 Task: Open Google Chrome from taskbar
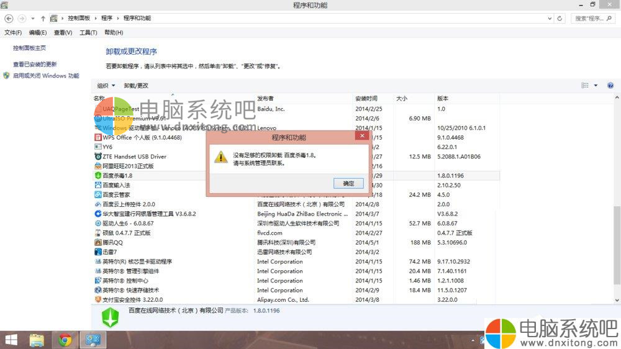pos(65,340)
